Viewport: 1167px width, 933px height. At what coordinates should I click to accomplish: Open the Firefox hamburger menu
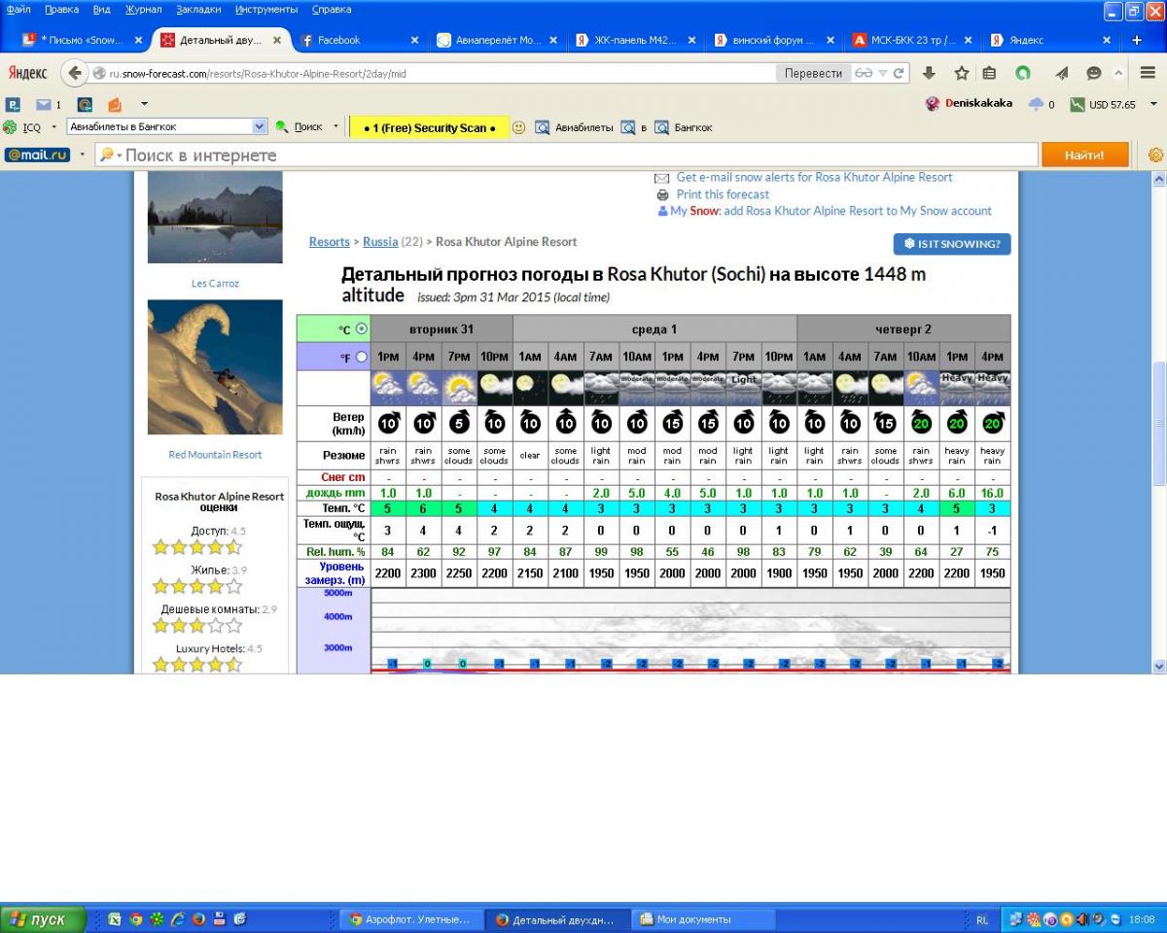[x=1147, y=73]
